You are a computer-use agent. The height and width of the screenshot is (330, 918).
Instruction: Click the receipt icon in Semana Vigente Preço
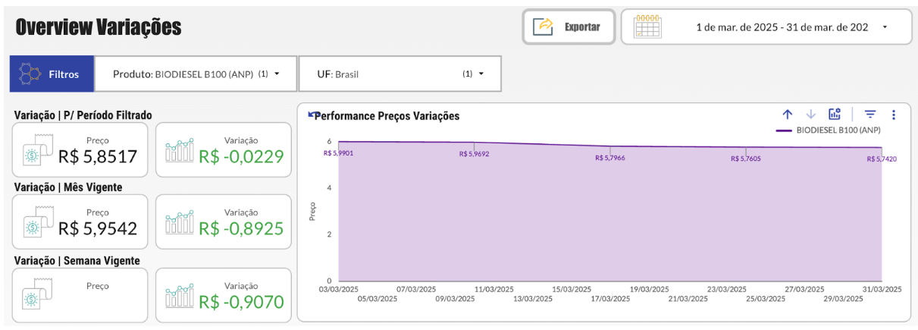pyautogui.click(x=34, y=296)
